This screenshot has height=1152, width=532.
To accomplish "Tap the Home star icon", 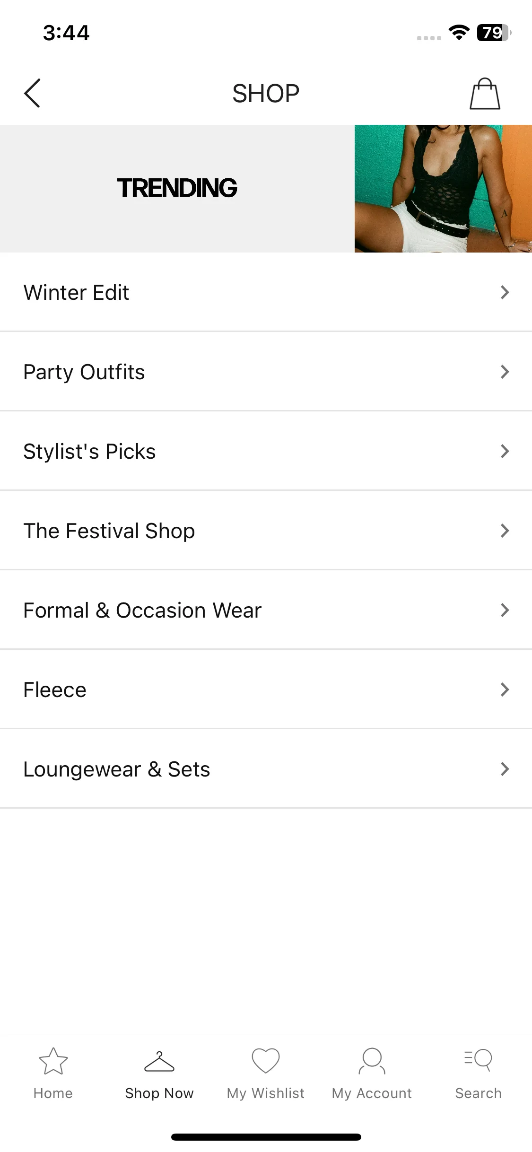I will point(53,1061).
